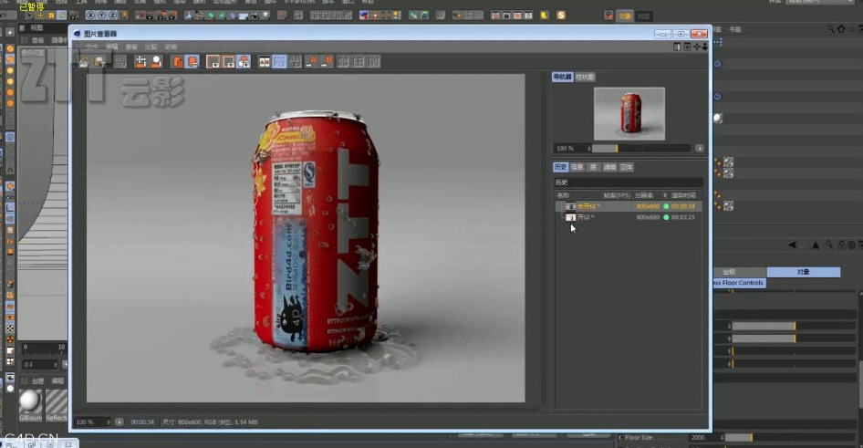Click the 分辨率 column header

tap(644, 195)
